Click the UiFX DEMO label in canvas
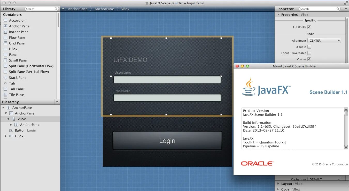 pos(130,60)
